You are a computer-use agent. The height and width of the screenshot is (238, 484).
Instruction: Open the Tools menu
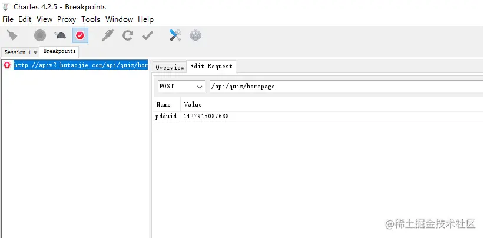[91, 19]
